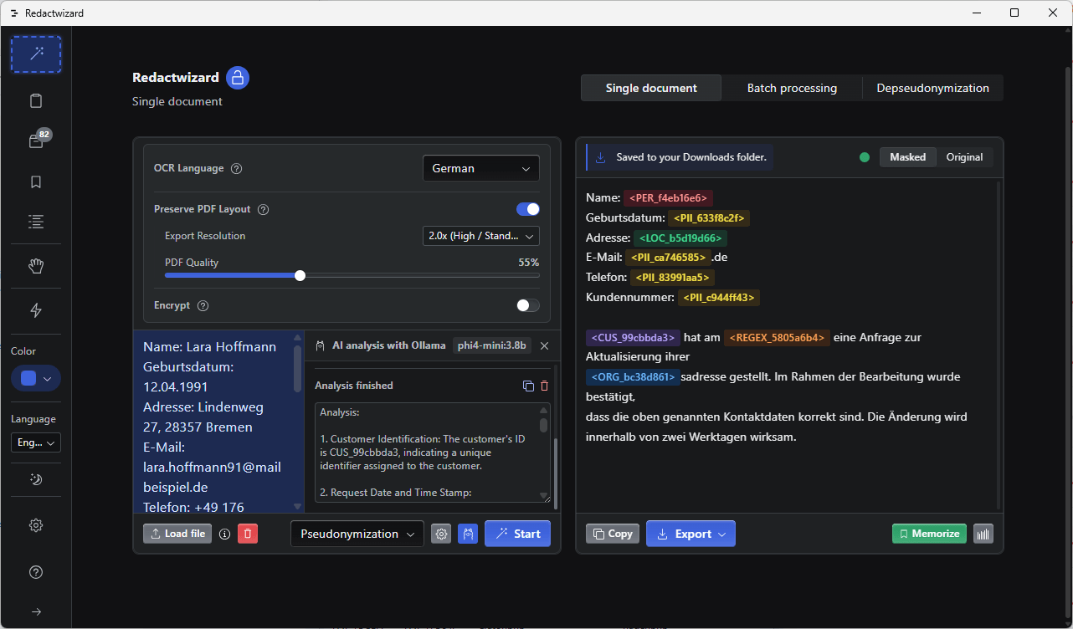This screenshot has width=1073, height=629.
Task: Click the <PER_f4eb16e6> tag
Action: [x=668, y=198]
